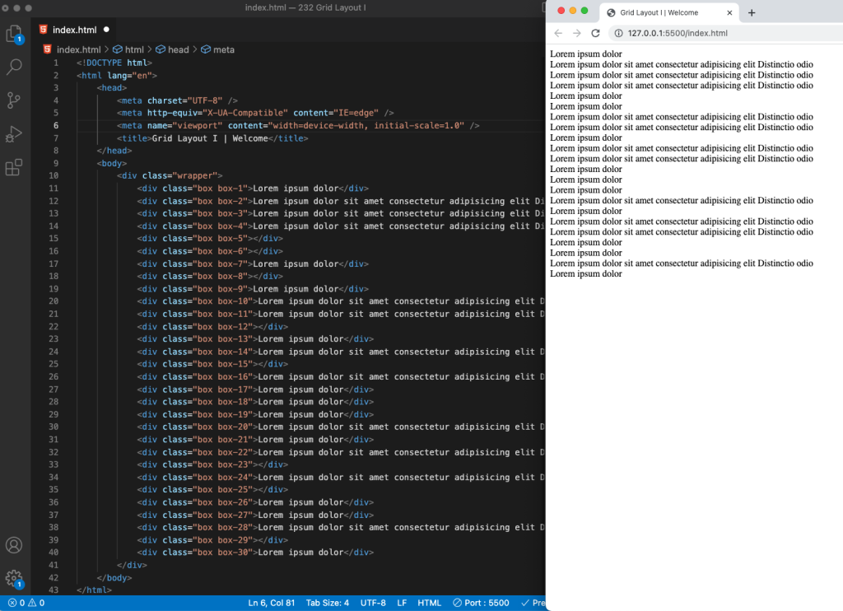
Task: Click the charset="UTF-8" attribute in the code
Action: tap(185, 100)
